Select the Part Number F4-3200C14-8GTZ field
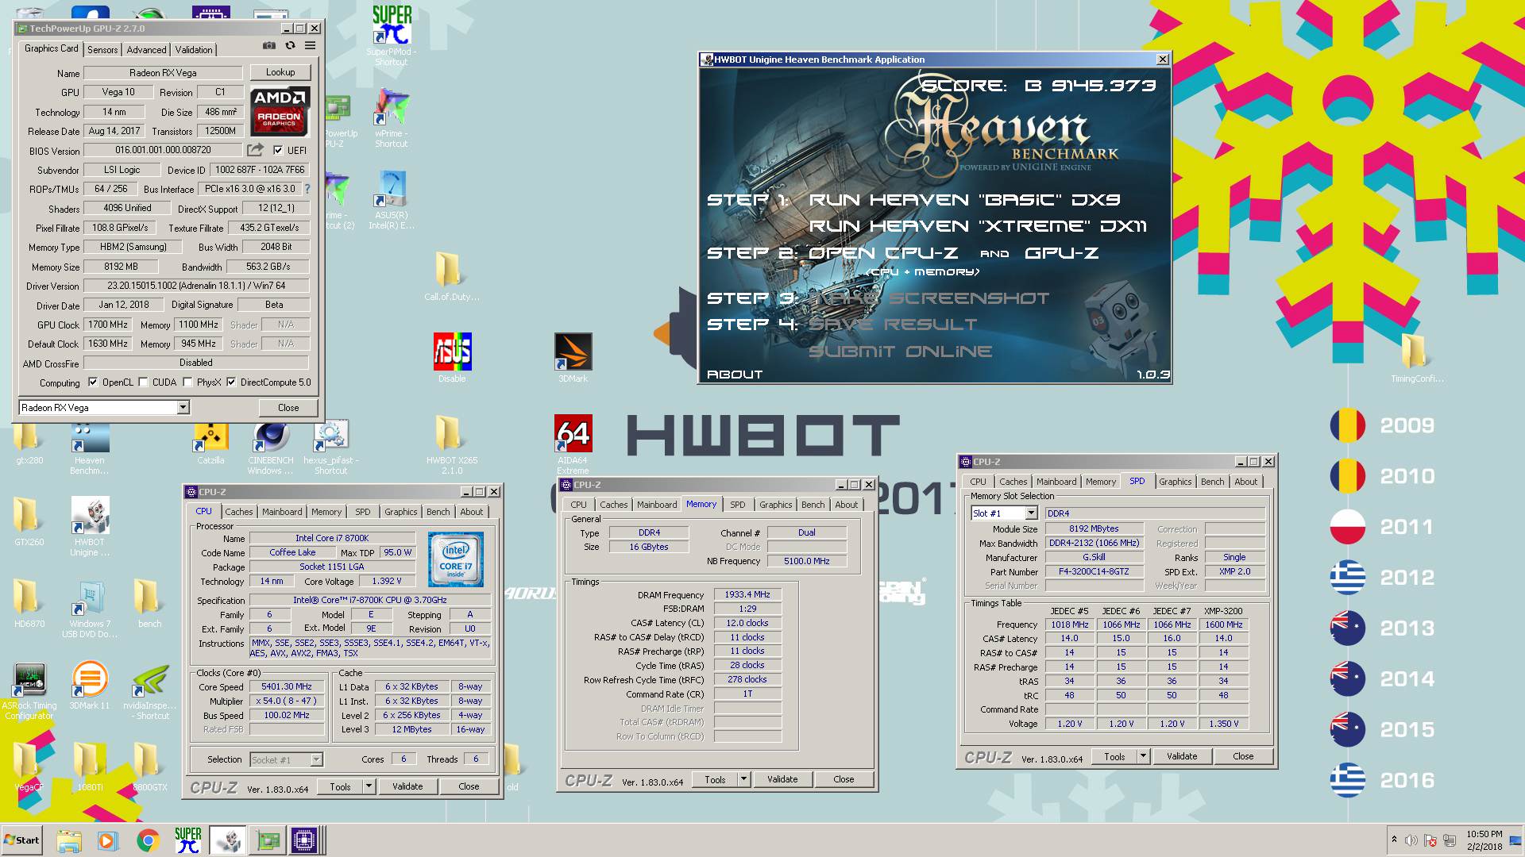Screen dimensions: 1525x857 pos(1094,571)
